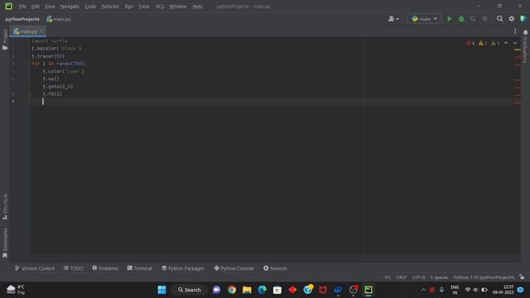Run the main configuration with the green play icon
Image resolution: width=530 pixels, height=298 pixels.
(449, 19)
